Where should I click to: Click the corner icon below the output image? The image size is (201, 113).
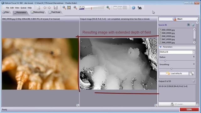pyautogui.click(x=155, y=105)
